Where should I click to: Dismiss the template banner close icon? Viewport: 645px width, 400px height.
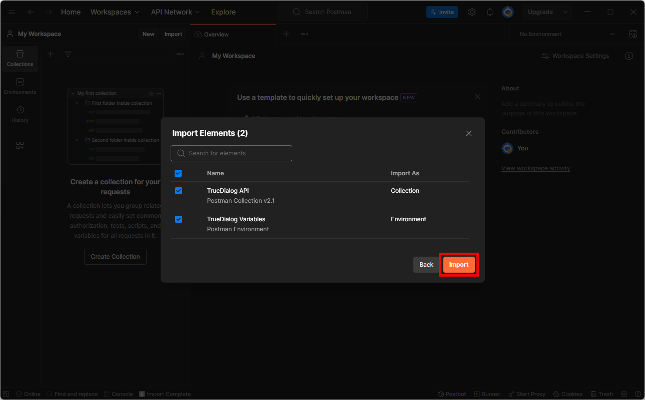click(477, 96)
